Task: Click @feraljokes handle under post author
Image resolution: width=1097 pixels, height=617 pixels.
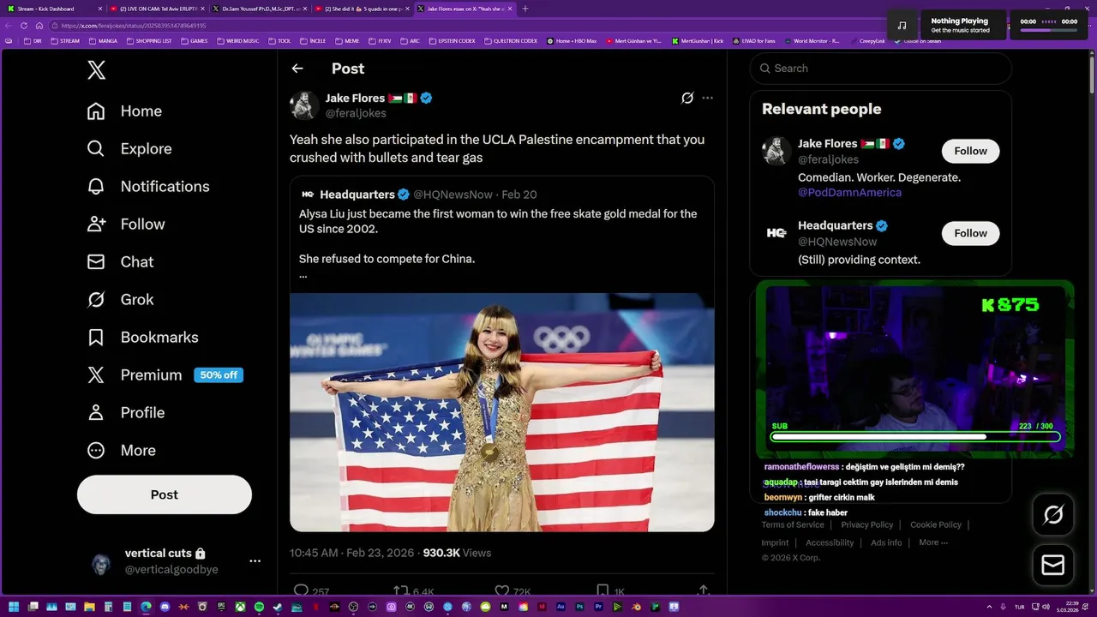Action: (x=356, y=113)
